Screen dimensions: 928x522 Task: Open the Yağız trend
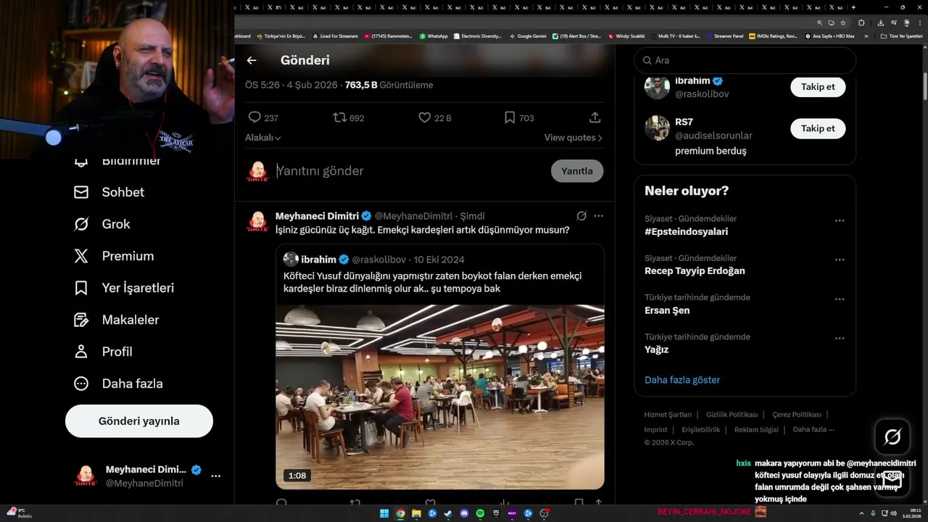(656, 349)
